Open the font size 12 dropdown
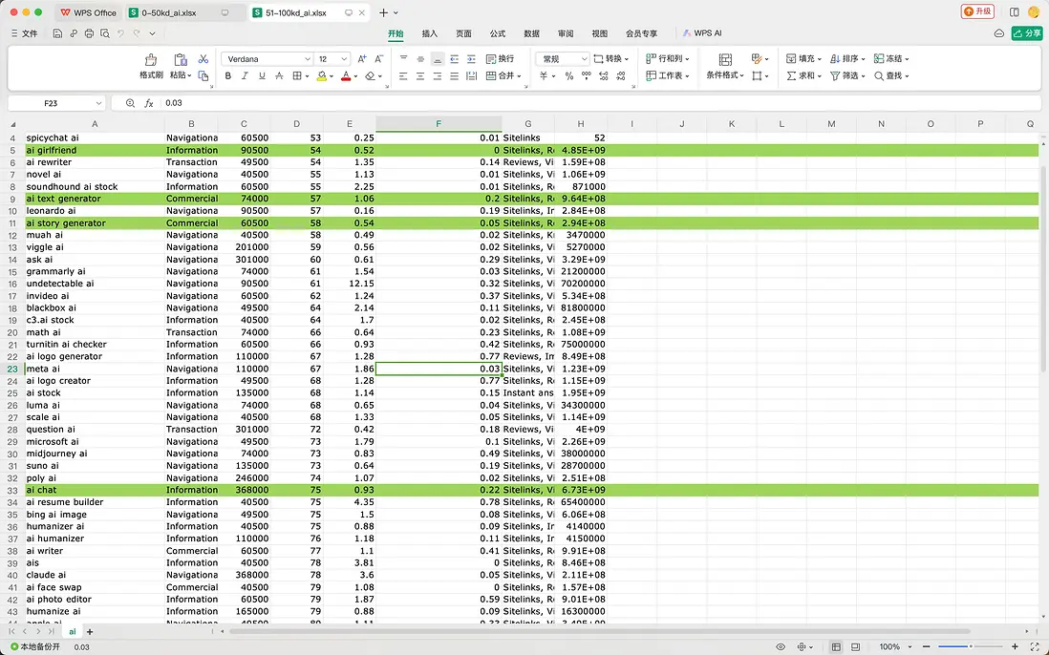The height and width of the screenshot is (655, 1049). click(344, 59)
